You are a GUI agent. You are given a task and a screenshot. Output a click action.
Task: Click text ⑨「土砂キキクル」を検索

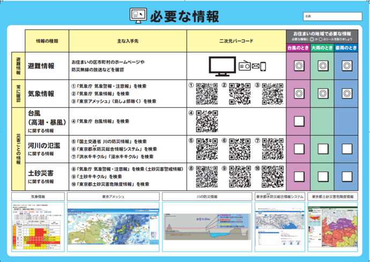click(97, 177)
